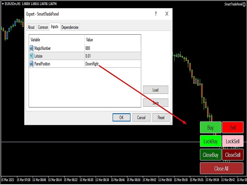This screenshot has width=247, height=185.
Task: Click the MagicNumber variable name
Action: click(x=42, y=48)
